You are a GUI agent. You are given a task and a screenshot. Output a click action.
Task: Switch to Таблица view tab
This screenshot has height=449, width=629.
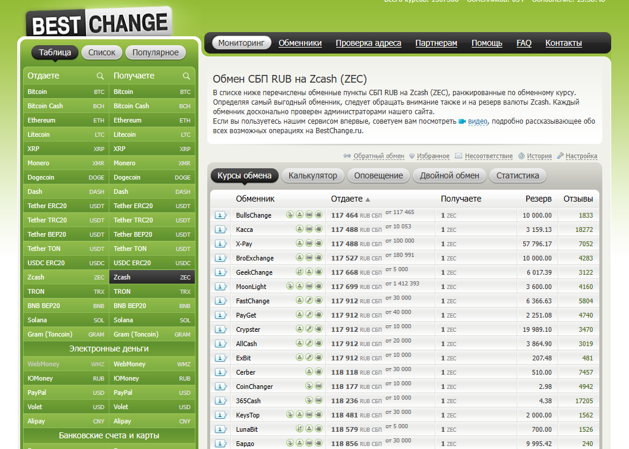(x=55, y=52)
